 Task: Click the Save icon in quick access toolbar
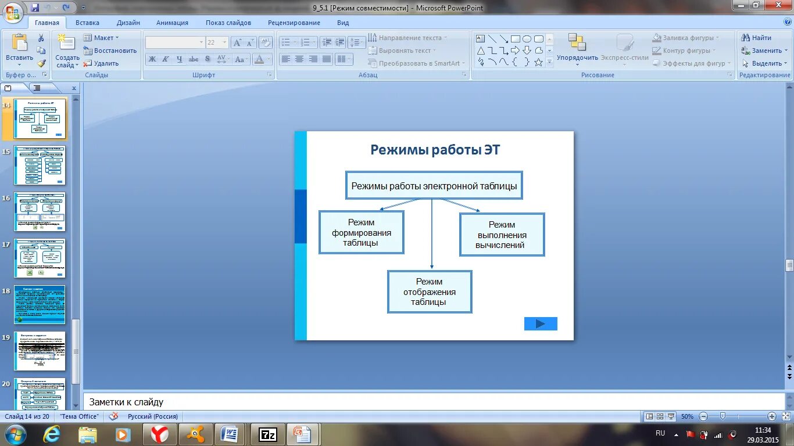[35, 8]
